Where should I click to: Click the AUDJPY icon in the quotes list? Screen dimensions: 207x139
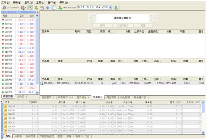3,80
